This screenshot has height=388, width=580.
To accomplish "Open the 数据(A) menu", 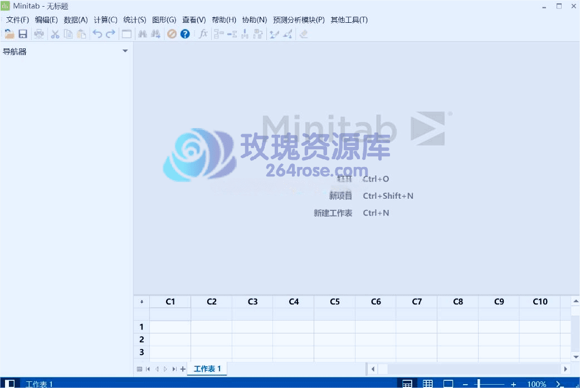I will (75, 20).
